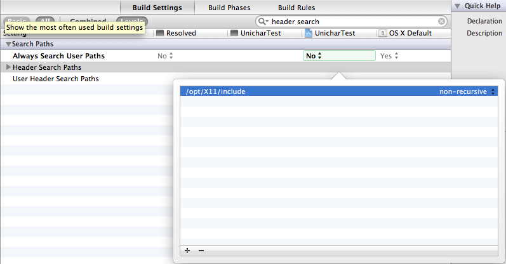
Task: Click the Resolved column icon
Action: [x=160, y=33]
